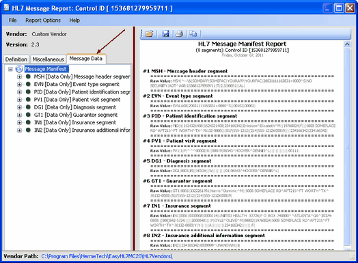358x263 pixels.
Task: Click the green dot beside PID segment
Action: tap(28, 92)
